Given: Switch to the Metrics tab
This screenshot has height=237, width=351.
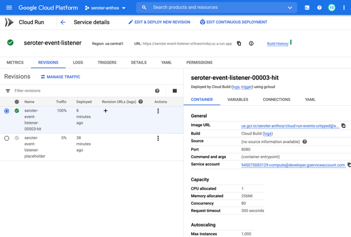Looking at the screenshot, I should coord(15,62).
